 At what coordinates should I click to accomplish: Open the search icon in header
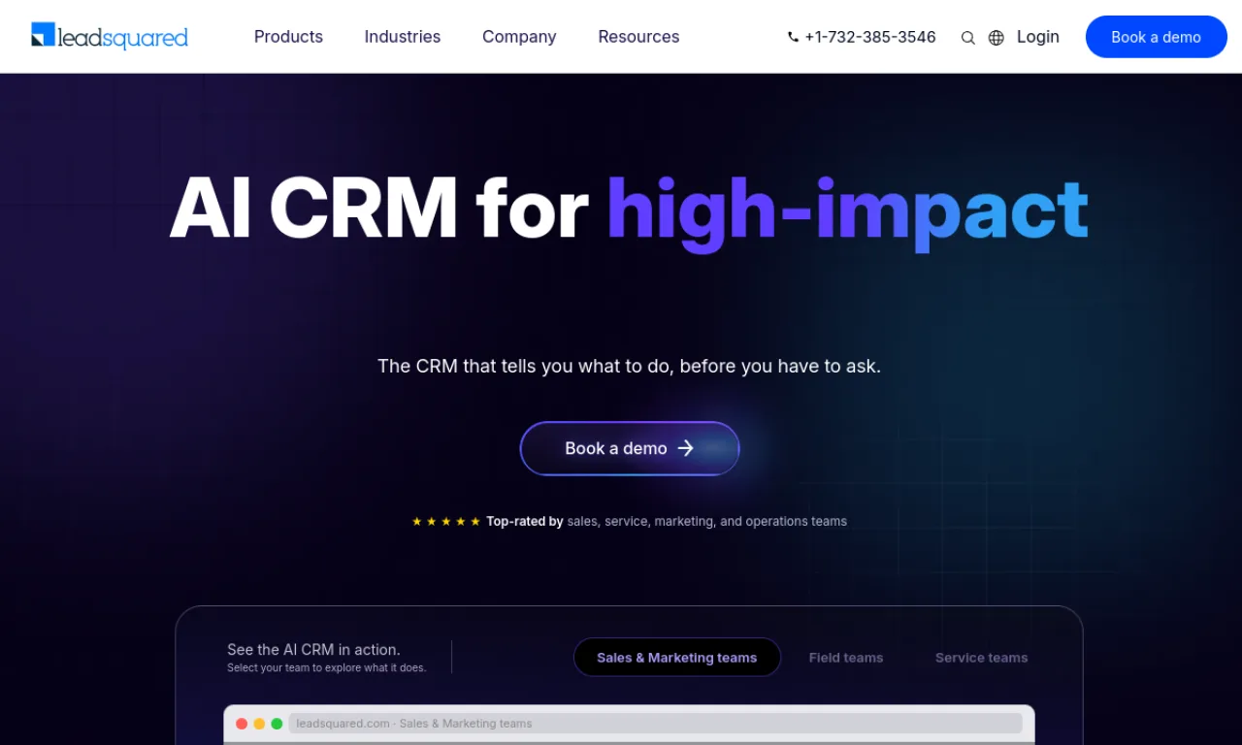point(967,38)
